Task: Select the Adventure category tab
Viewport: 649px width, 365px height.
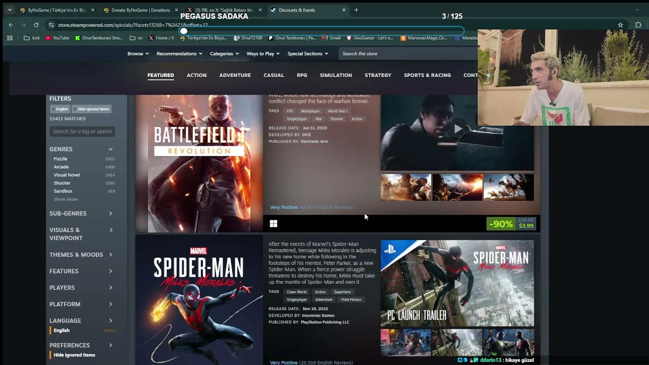Action: (235, 75)
